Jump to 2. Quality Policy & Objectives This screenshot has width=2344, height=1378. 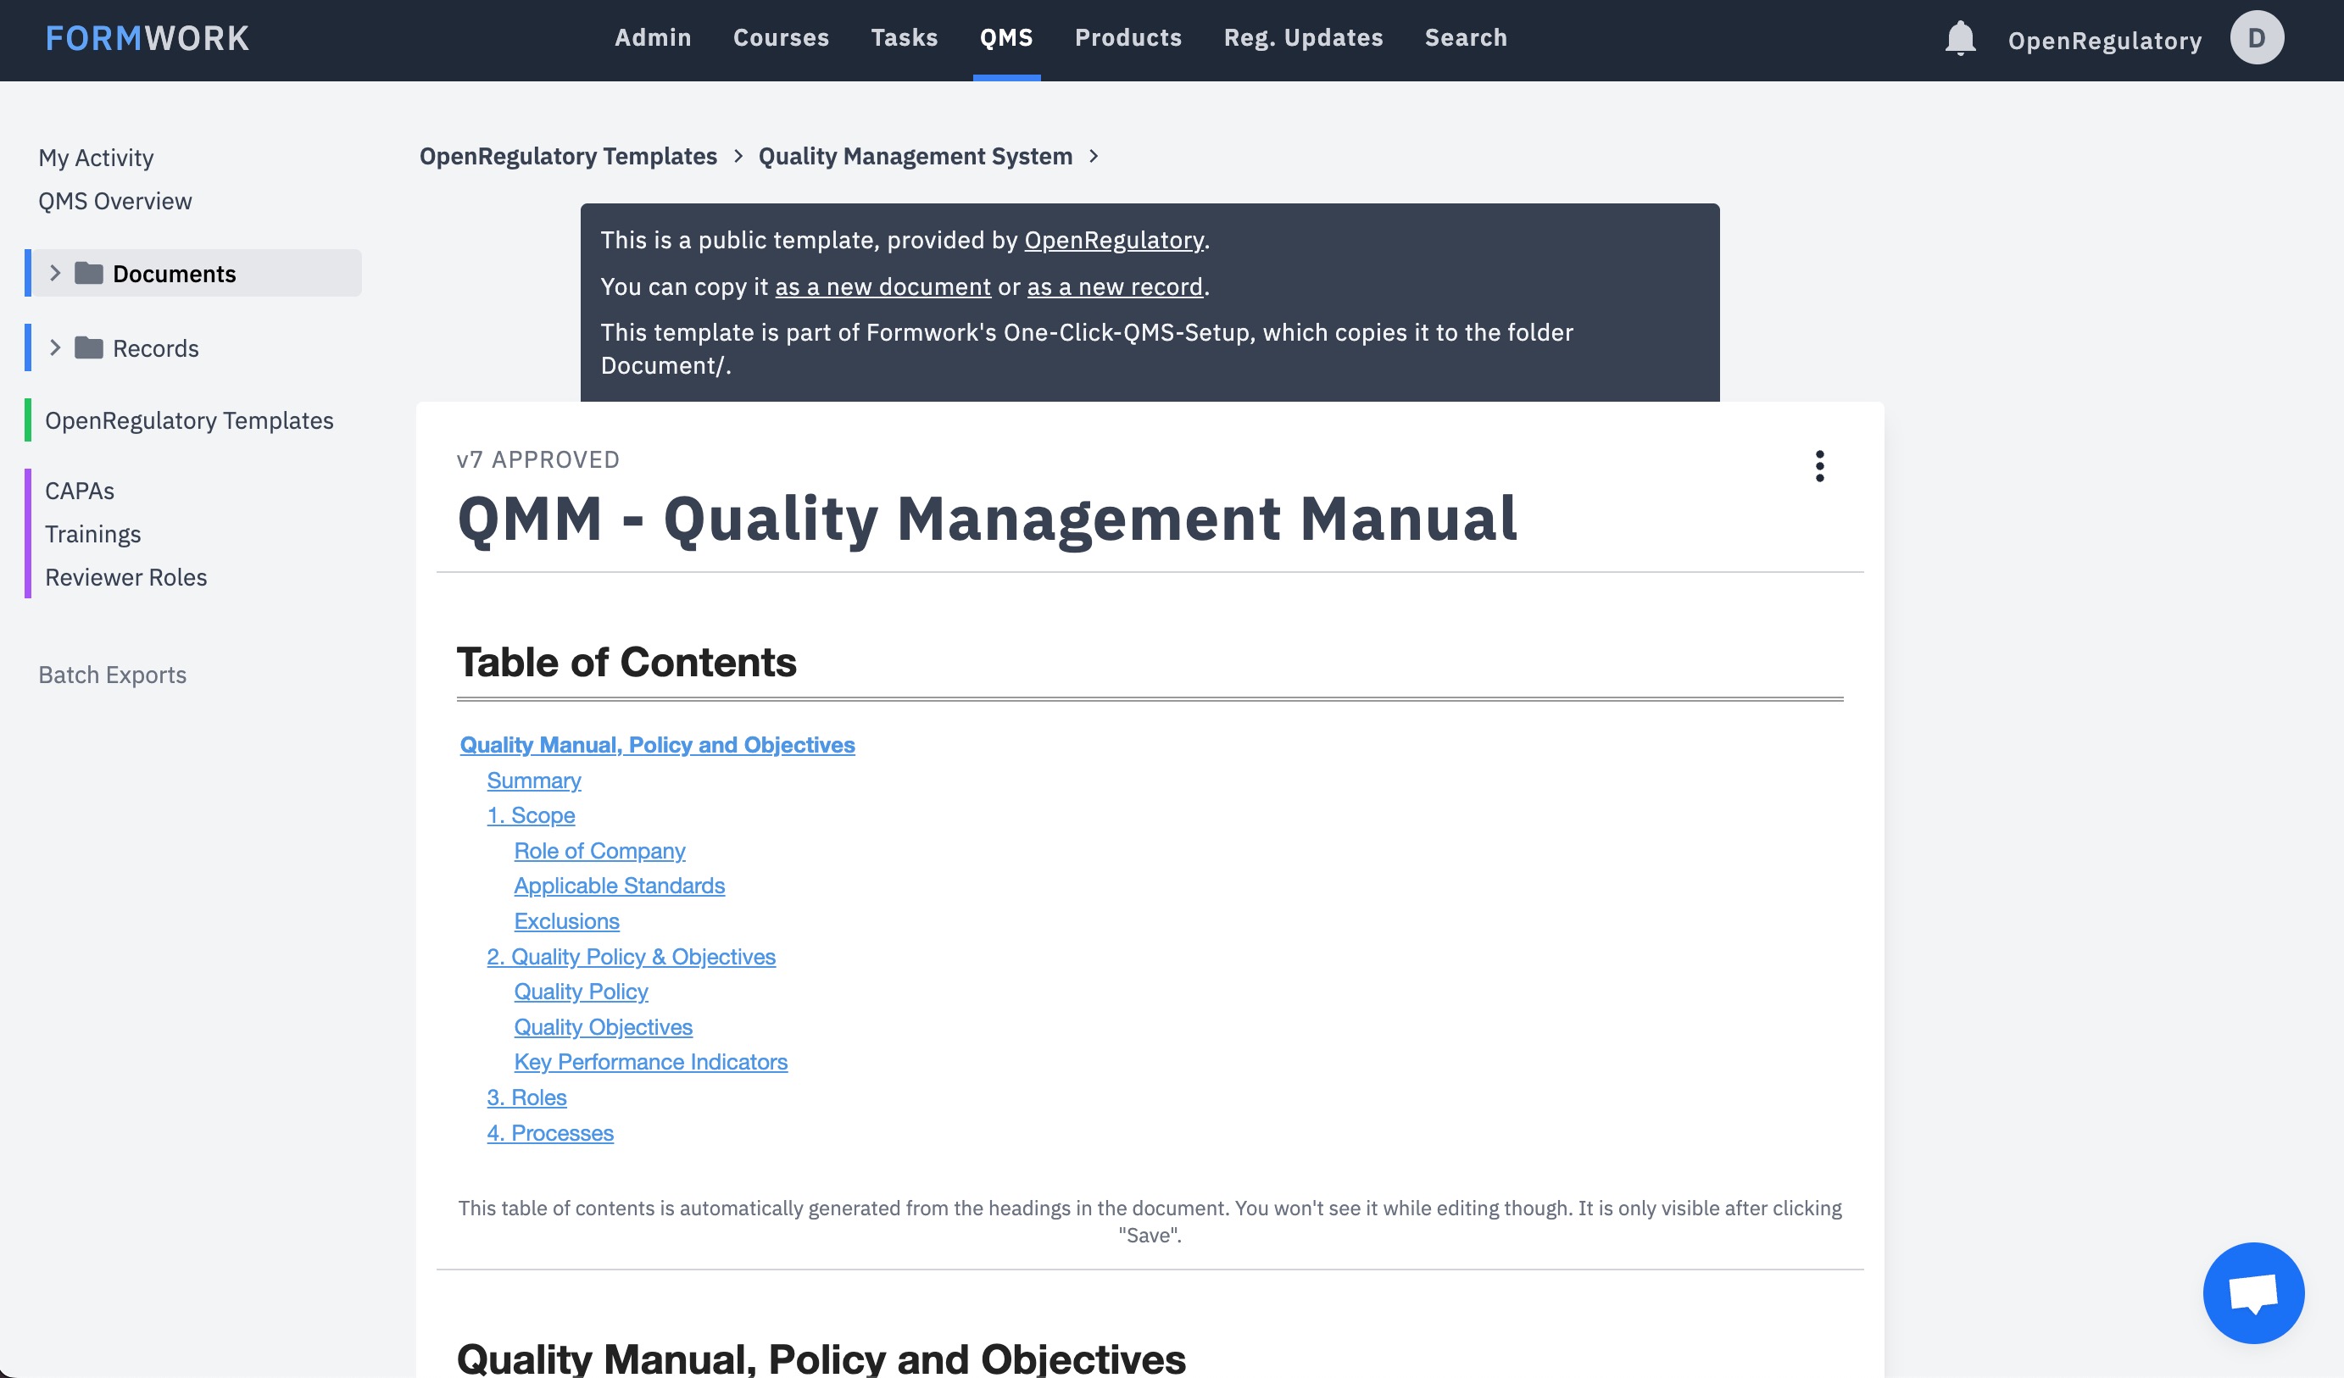coord(631,957)
